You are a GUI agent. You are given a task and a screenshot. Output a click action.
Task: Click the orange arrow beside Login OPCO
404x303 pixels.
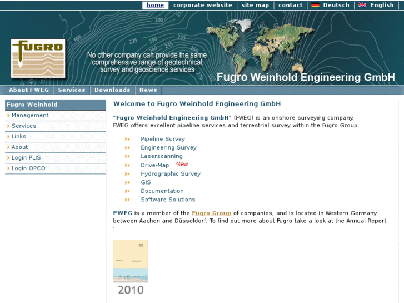[8, 168]
